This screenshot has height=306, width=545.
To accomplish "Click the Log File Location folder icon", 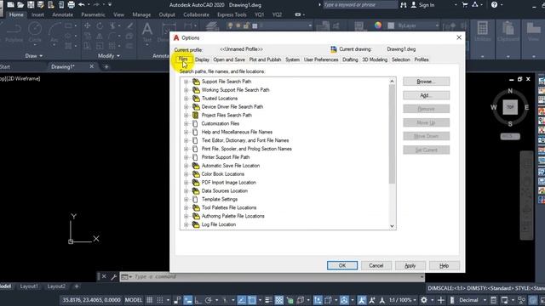I will 196,224.
